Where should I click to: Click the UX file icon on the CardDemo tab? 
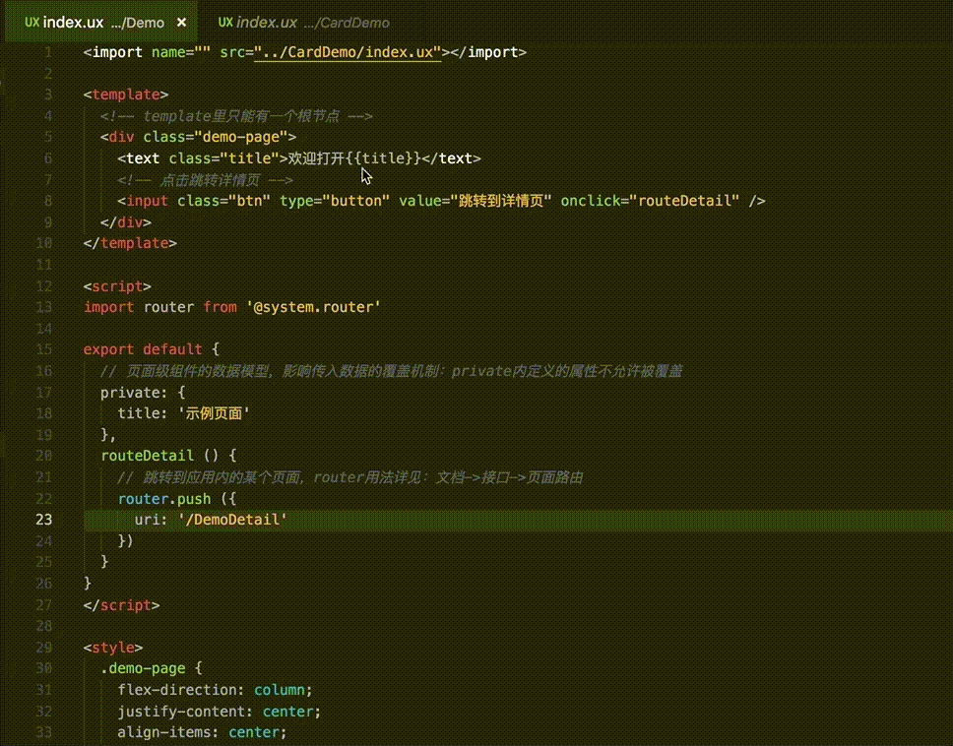pos(225,23)
